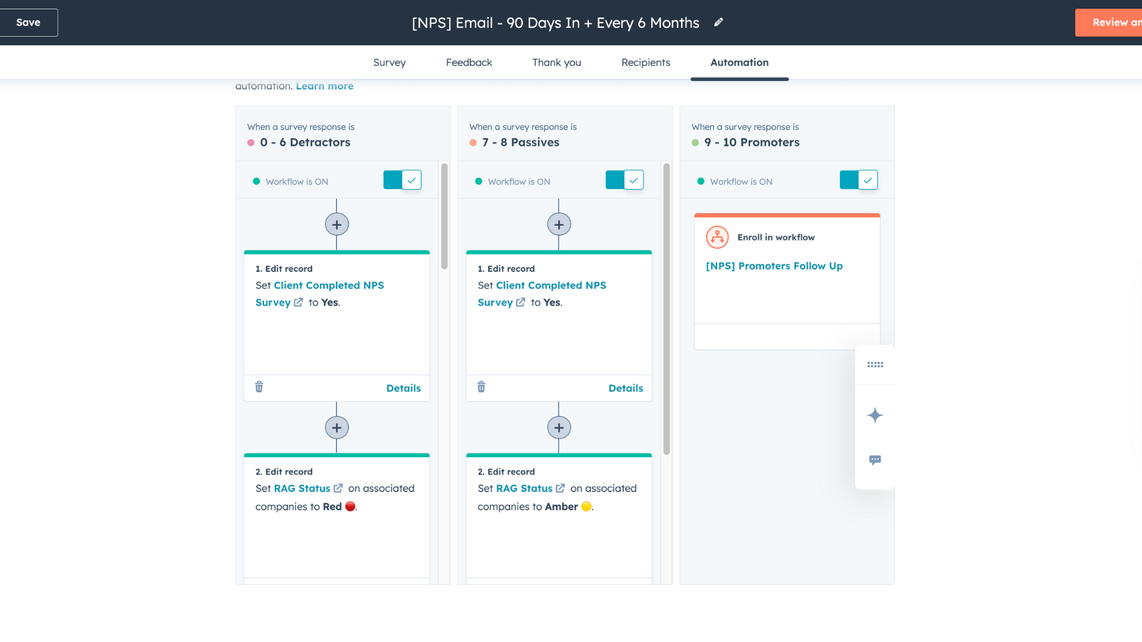This screenshot has height=642, width=1142.
Task: Add action between Detractors steps 1 and 2
Action: [x=337, y=427]
